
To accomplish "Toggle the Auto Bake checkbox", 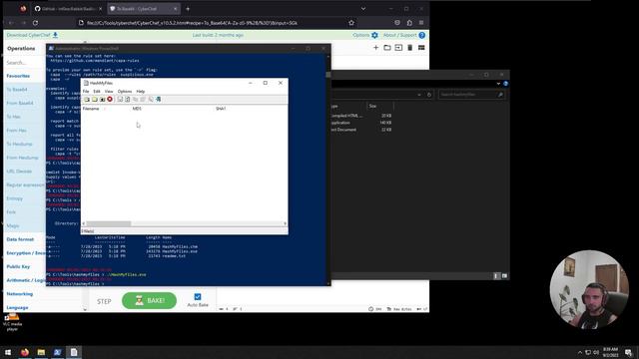I will pos(198,297).
